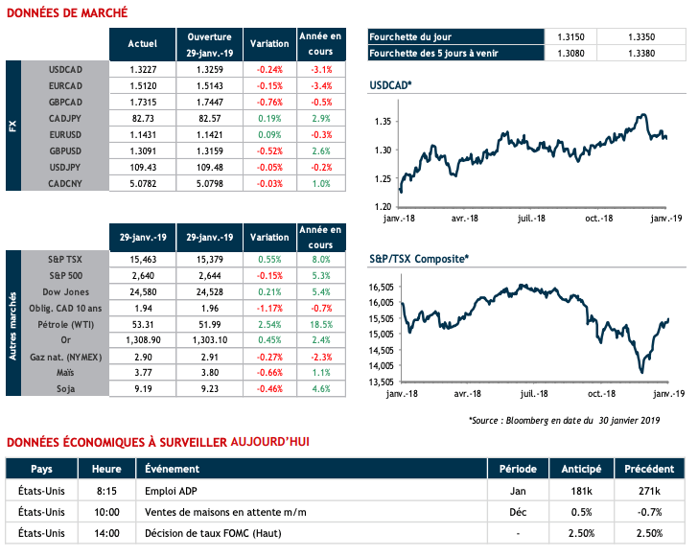Click 'Décision de taux FOMC (Haut)' event

pyautogui.click(x=206, y=531)
